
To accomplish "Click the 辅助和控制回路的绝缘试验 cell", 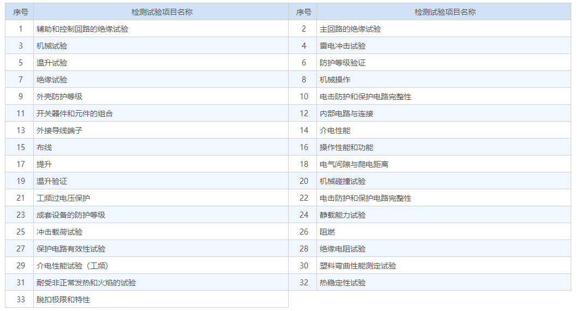I will [x=82, y=29].
